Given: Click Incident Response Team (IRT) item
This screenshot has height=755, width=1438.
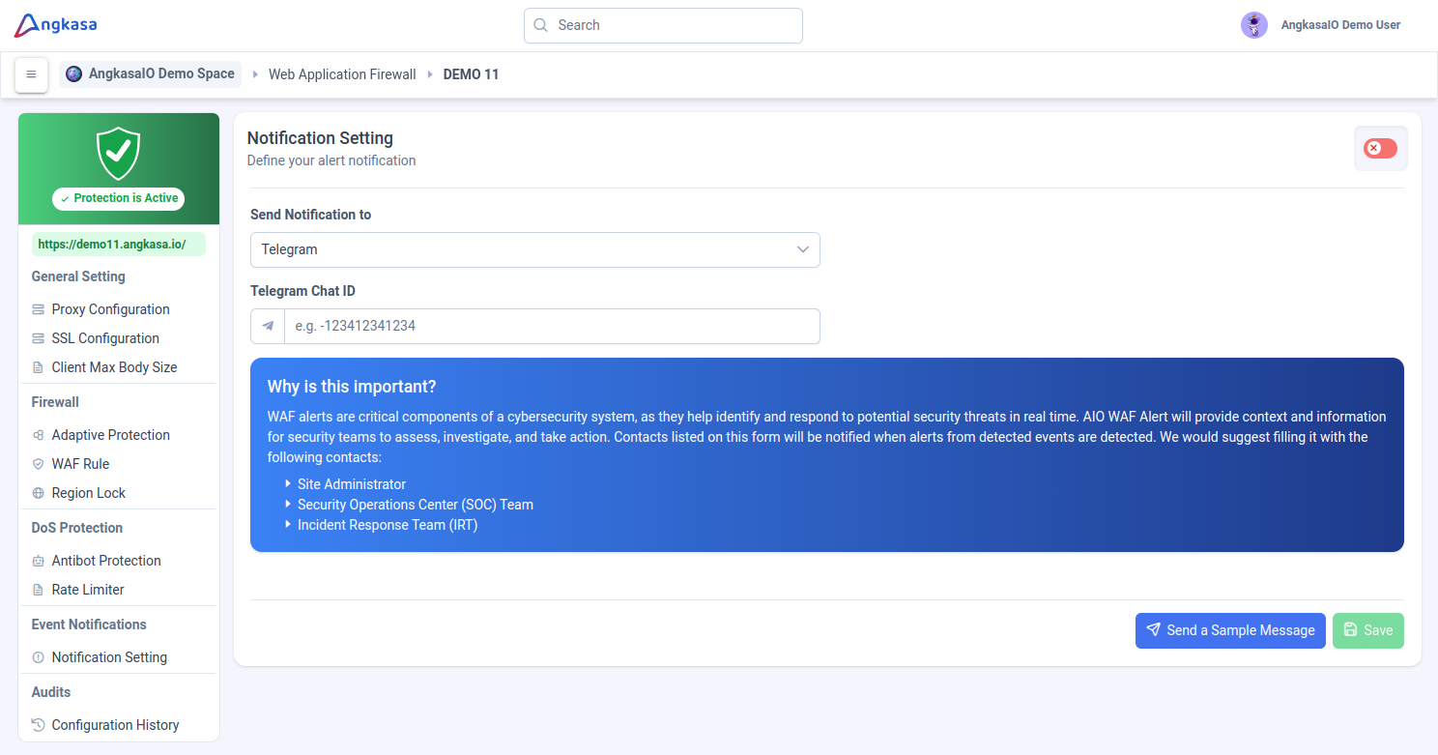Looking at the screenshot, I should (x=388, y=525).
